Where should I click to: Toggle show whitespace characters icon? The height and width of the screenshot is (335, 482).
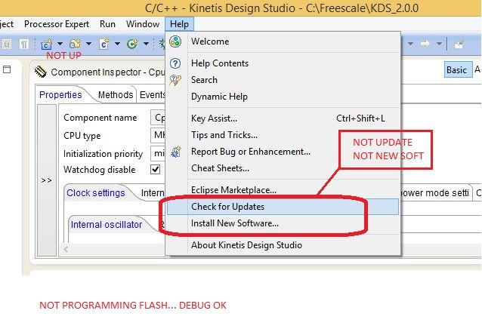(x=24, y=45)
